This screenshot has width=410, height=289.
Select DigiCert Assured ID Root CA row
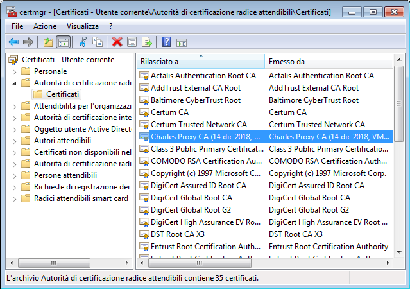point(265,186)
